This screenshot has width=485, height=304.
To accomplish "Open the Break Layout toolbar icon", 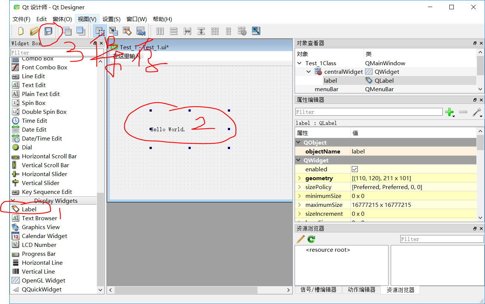I will click(242, 31).
